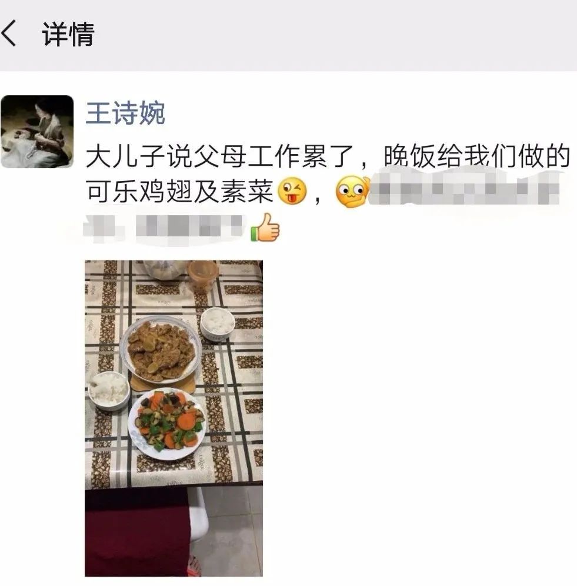Tap the upper-right rice bowl in photo
The image size is (577, 586).
point(218,324)
